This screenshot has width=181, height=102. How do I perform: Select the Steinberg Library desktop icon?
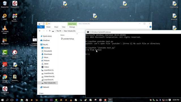pyautogui.click(x=15, y=54)
